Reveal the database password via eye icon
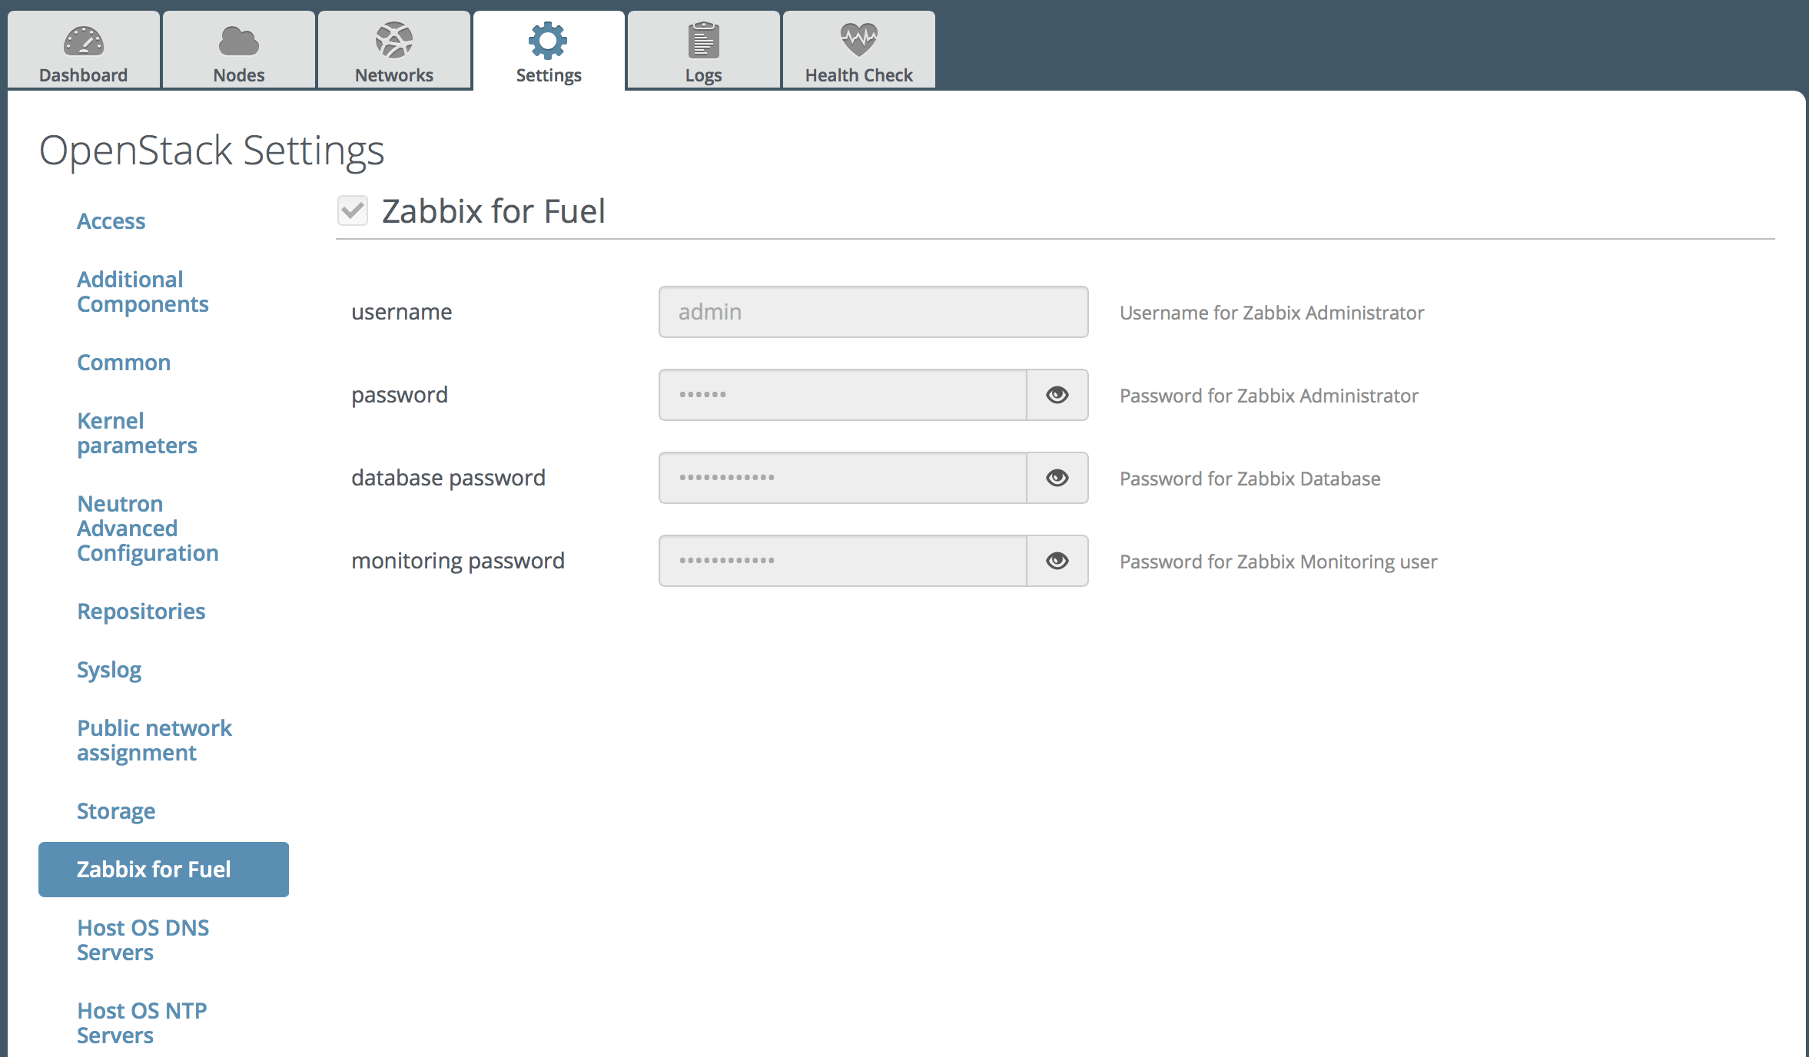This screenshot has width=1809, height=1057. (x=1057, y=478)
